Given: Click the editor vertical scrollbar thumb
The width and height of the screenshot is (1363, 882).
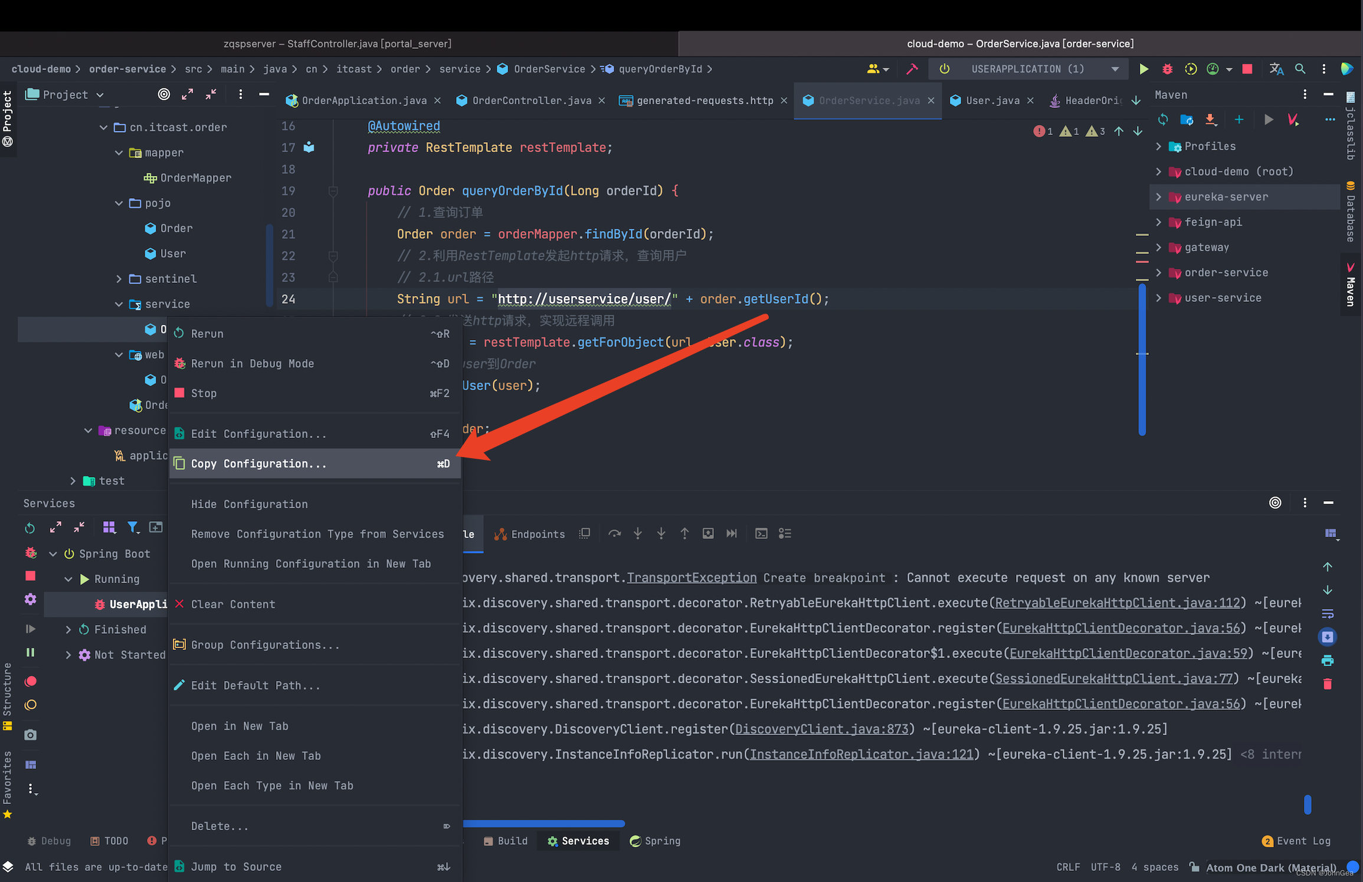Looking at the screenshot, I should tap(1142, 360).
